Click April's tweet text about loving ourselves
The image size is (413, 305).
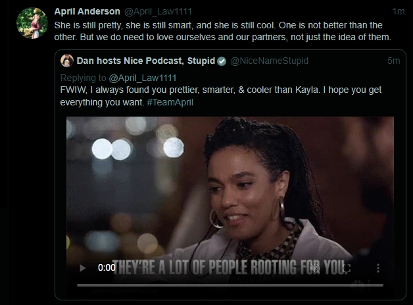[x=222, y=31]
